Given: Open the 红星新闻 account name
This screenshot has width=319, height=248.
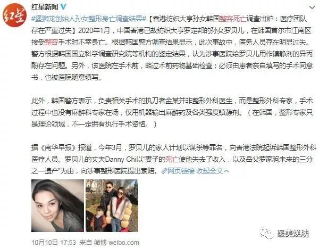Looking at the screenshot, I should click(x=45, y=7).
